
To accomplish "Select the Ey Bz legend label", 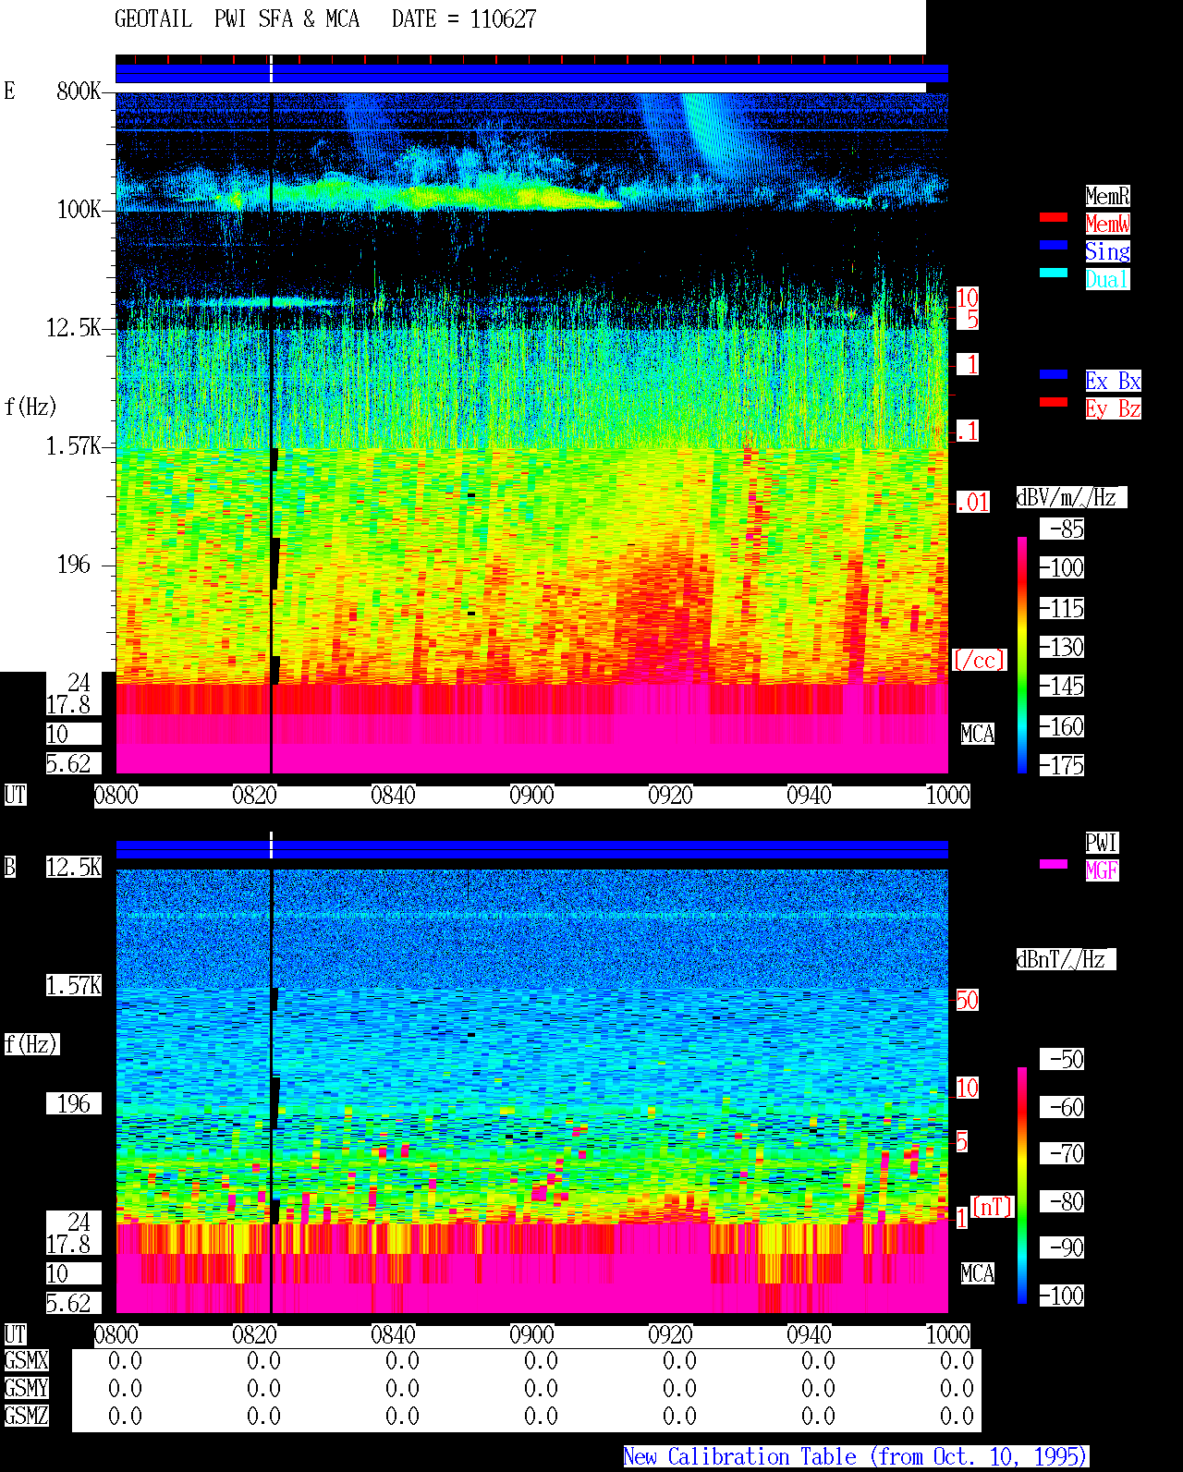I will pyautogui.click(x=1113, y=408).
